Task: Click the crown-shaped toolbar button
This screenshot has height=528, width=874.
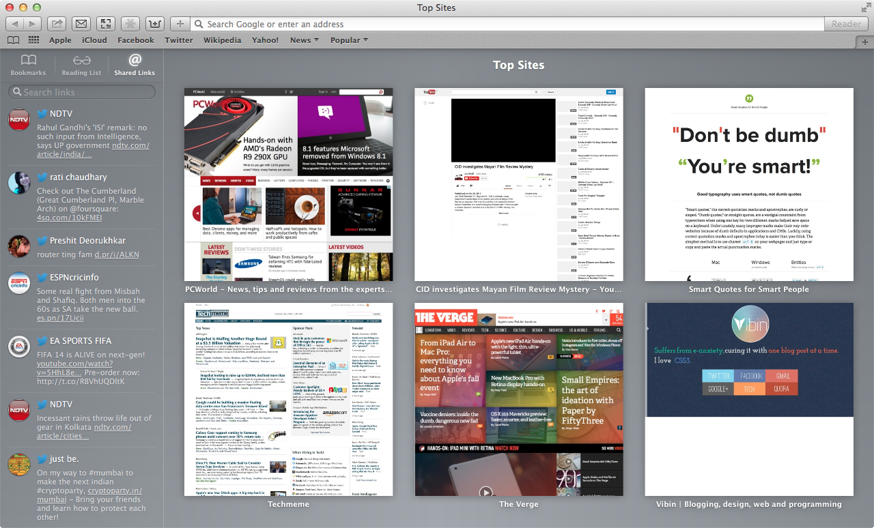Action: 155,24
